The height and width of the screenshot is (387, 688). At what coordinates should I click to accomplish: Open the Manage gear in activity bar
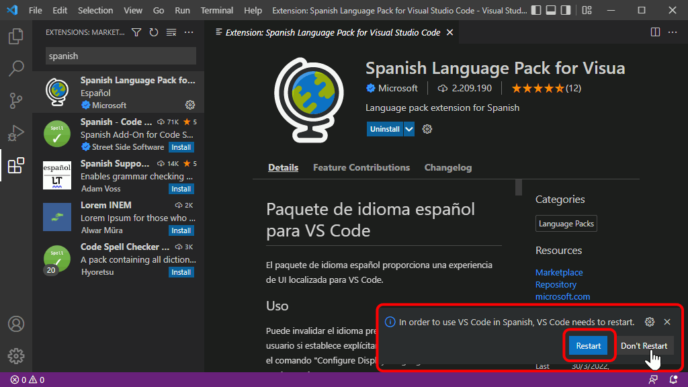(16, 356)
